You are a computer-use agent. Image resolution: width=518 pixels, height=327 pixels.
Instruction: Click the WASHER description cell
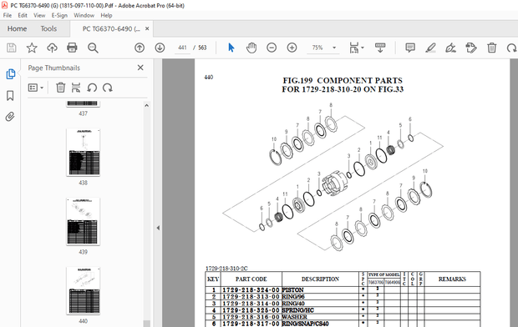[320, 317]
